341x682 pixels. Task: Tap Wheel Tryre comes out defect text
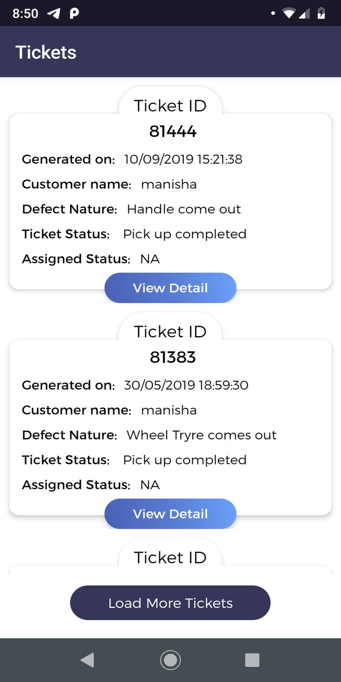coord(201,435)
